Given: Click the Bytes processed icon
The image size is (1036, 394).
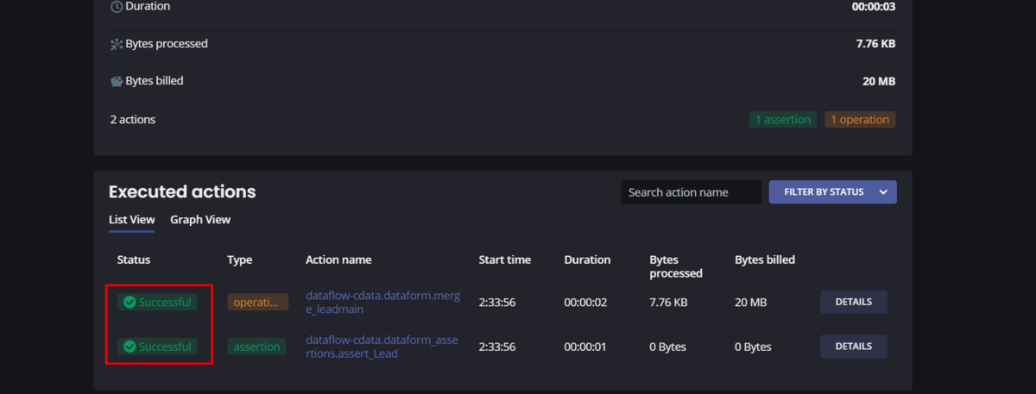Looking at the screenshot, I should (117, 44).
